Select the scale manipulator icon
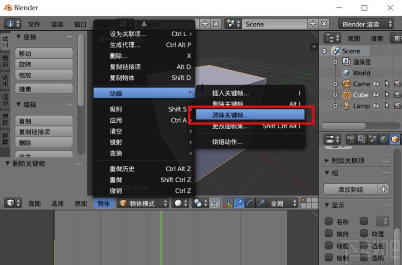This screenshot has width=402, height=265. tap(261, 203)
